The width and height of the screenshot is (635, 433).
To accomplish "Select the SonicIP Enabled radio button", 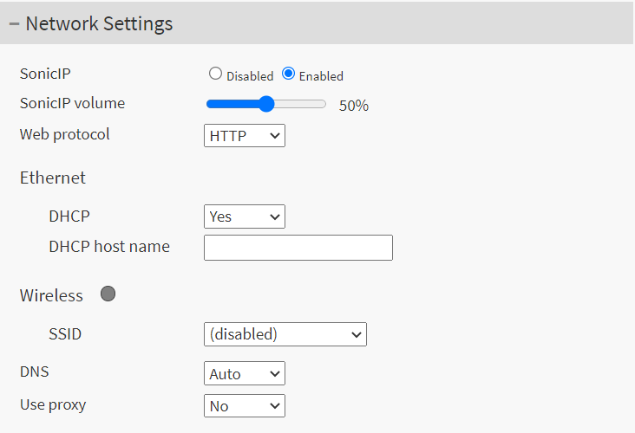I will [289, 74].
